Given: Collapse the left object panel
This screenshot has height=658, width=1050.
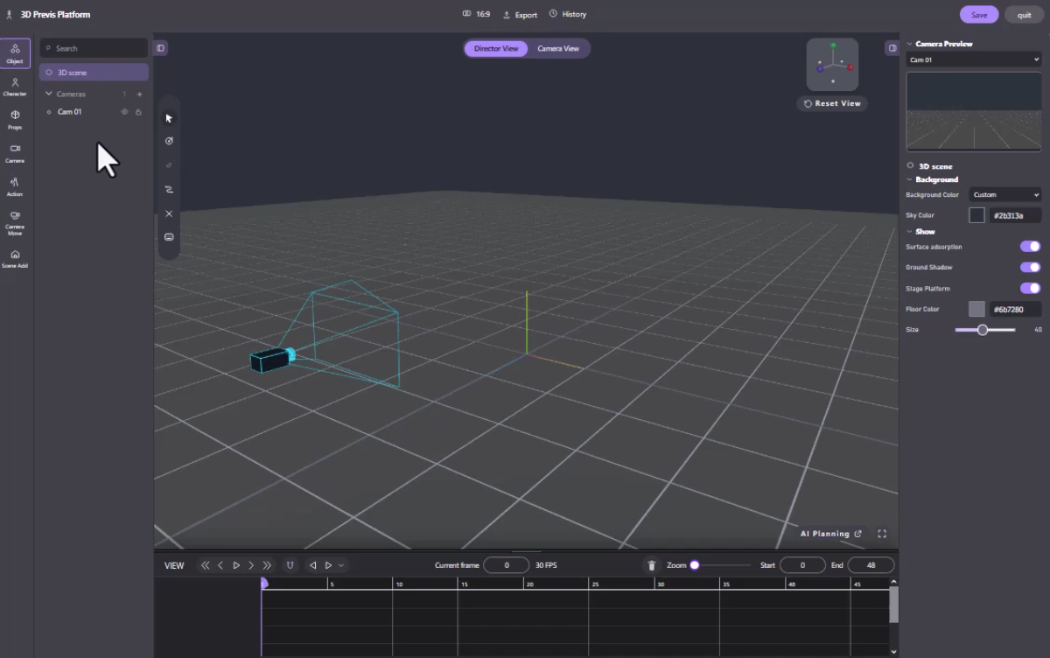Looking at the screenshot, I should pos(161,48).
